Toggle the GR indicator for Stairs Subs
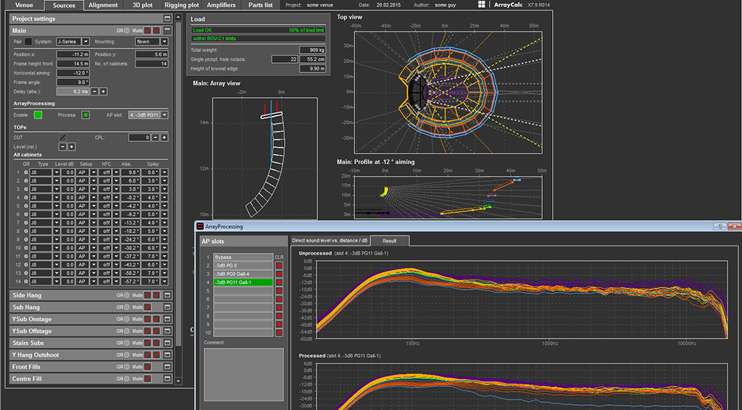742x410 pixels. [x=128, y=343]
